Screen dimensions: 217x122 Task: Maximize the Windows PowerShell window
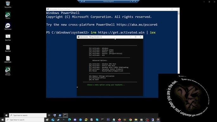click(172, 9)
